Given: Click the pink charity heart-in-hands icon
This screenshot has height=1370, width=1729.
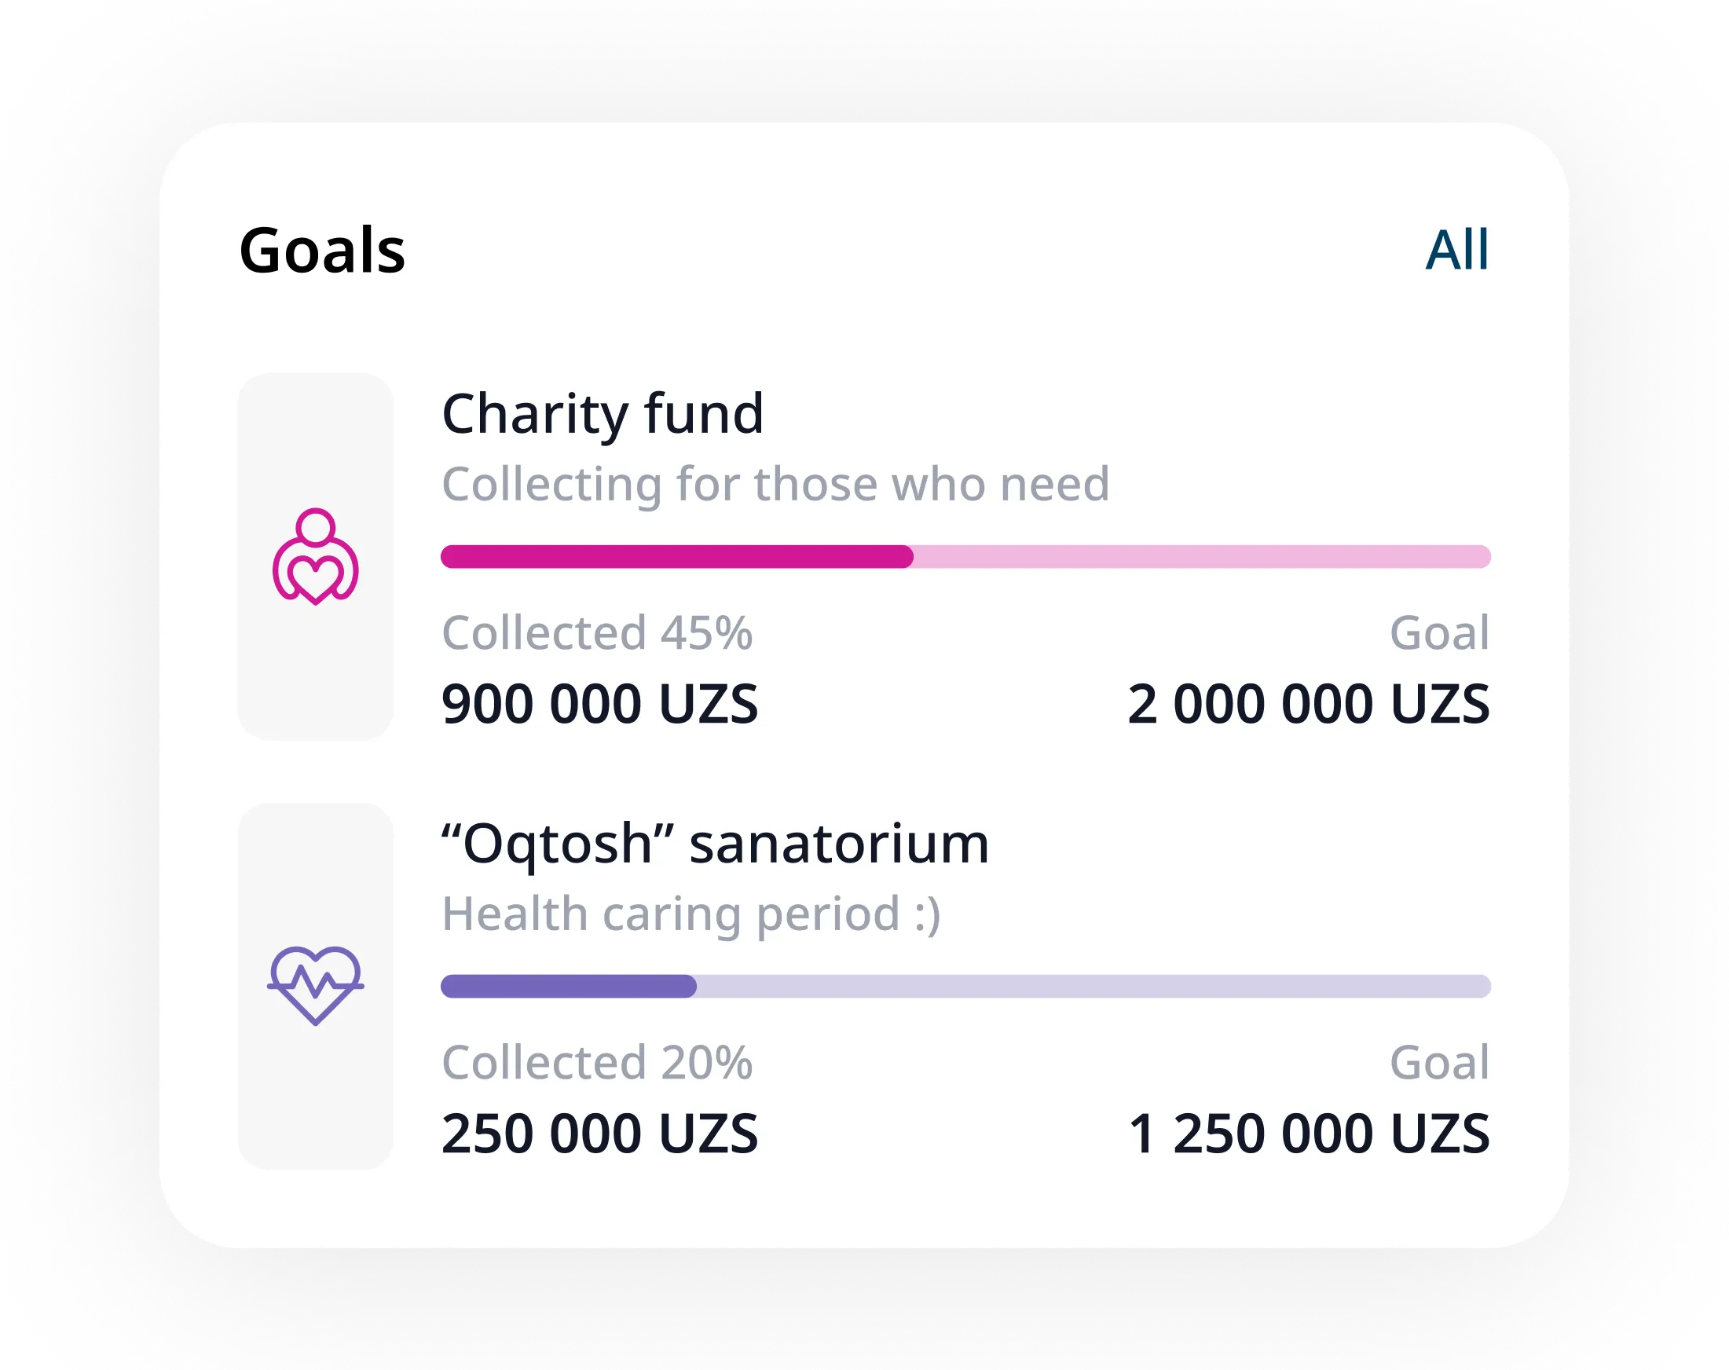Looking at the screenshot, I should point(315,556).
